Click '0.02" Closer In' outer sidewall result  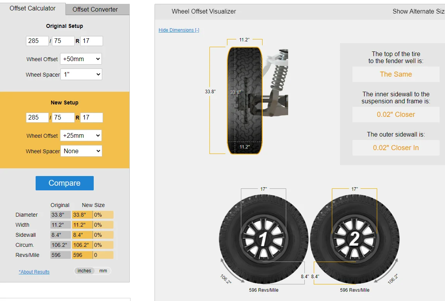[x=396, y=148]
